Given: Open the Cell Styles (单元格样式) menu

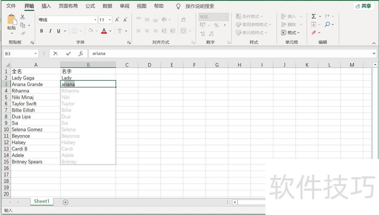Looking at the screenshot, I should point(252,33).
